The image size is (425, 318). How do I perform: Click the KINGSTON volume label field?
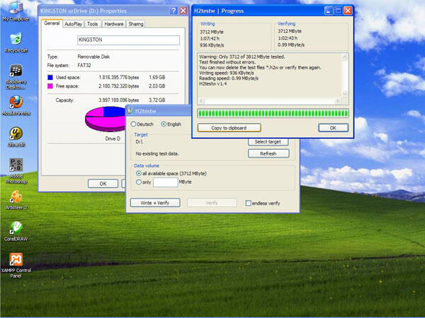128,40
